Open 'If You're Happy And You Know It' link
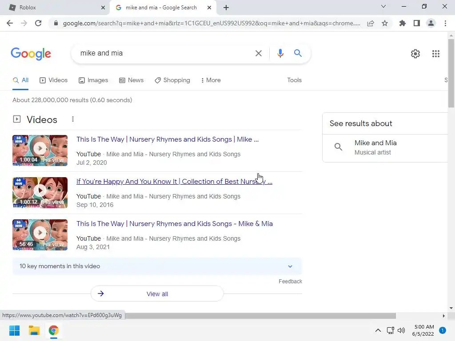 click(x=174, y=182)
